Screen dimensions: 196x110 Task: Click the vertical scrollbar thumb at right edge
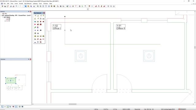tap(195, 47)
